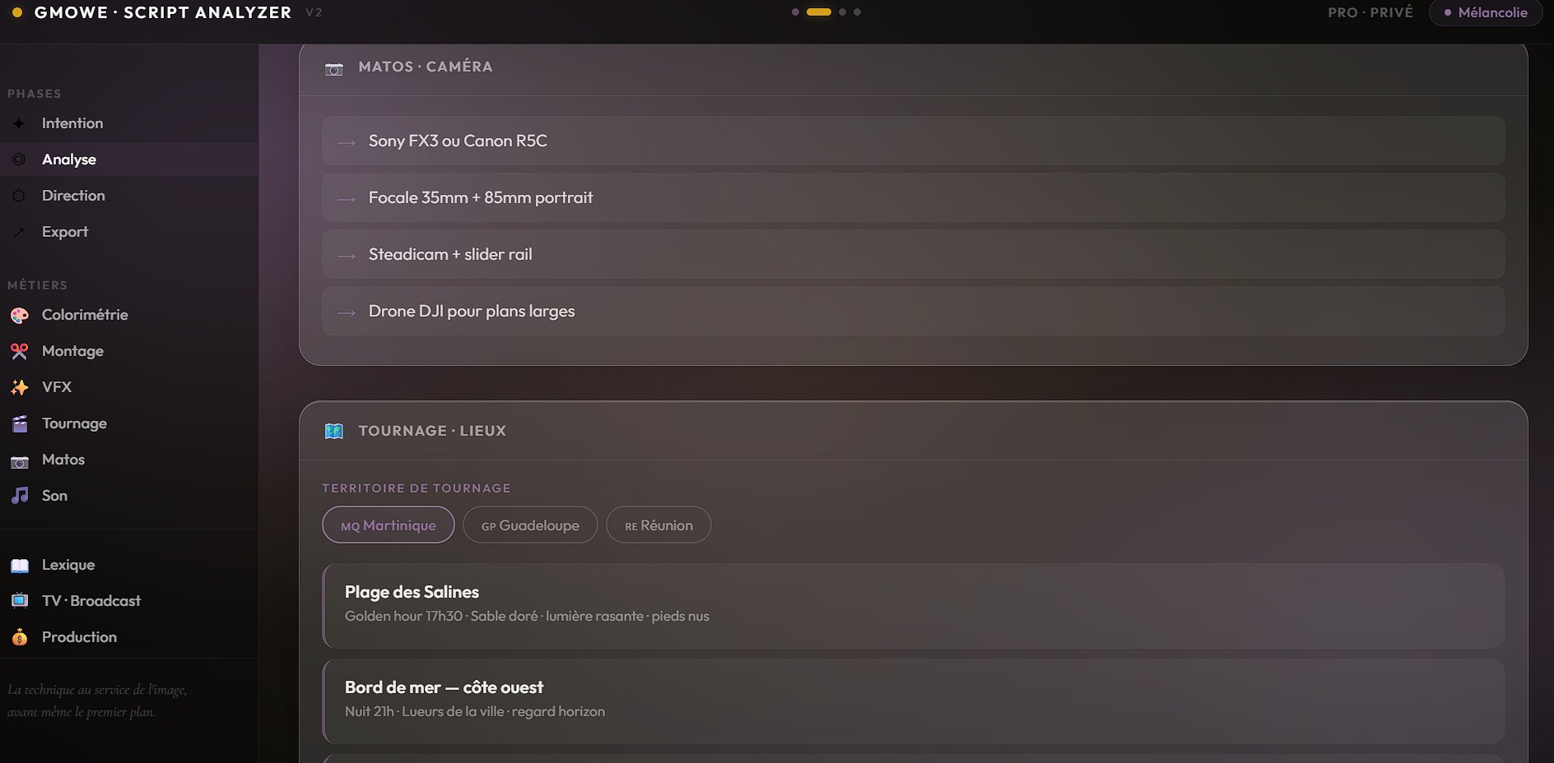Open Matos from the sidebar
1554x763 pixels.
click(129, 460)
